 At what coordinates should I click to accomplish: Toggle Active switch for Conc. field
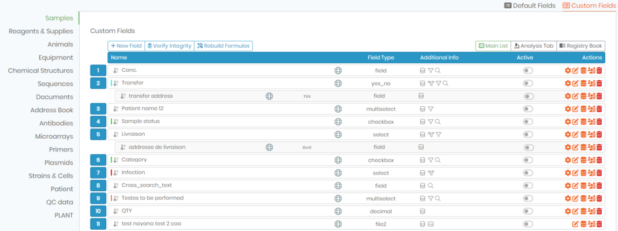point(527,71)
